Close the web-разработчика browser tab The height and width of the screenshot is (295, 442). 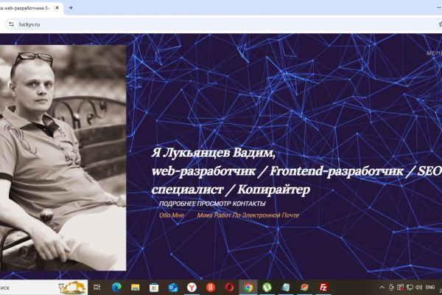click(x=57, y=8)
